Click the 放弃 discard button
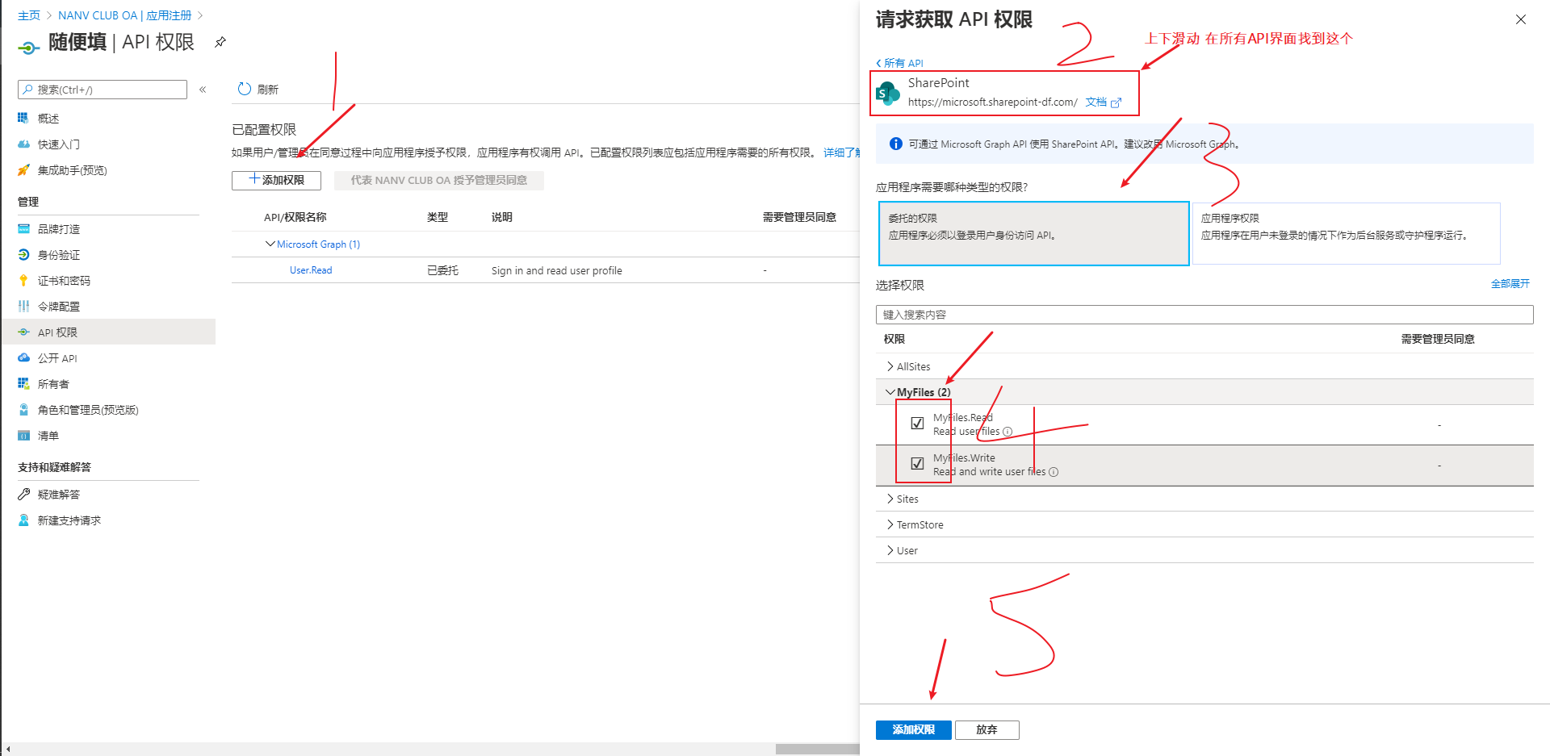 pyautogui.click(x=987, y=729)
